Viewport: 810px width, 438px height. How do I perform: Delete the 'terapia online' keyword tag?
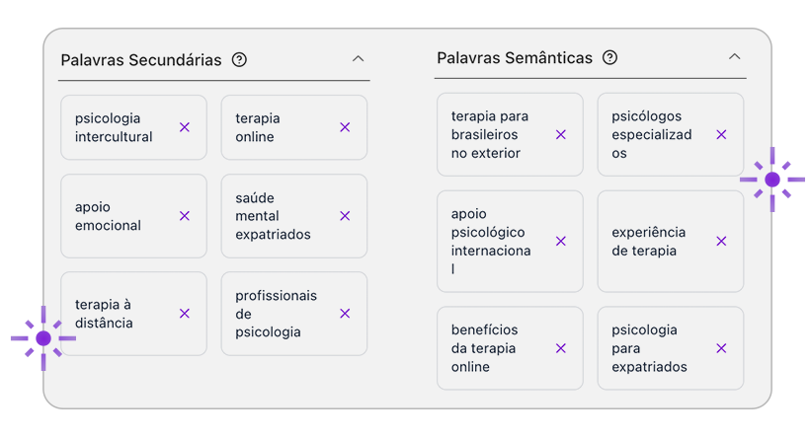tap(345, 127)
